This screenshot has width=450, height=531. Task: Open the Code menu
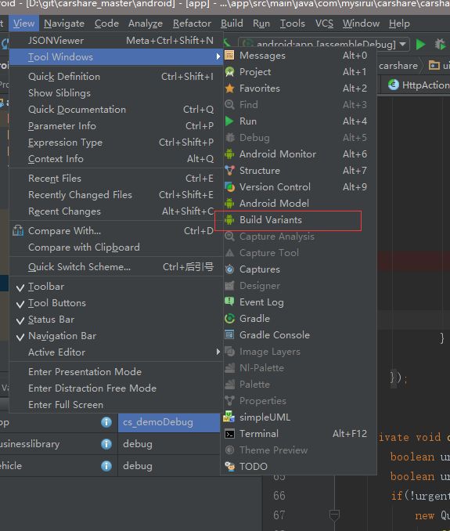coord(106,23)
